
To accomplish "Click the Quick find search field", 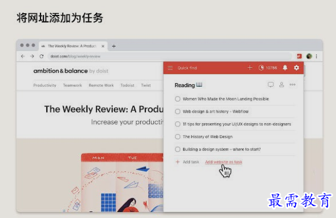I will (187, 68).
